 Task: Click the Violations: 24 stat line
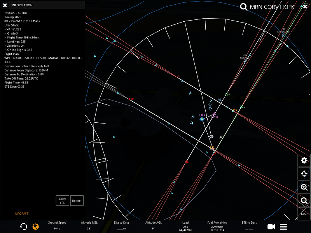pos(14,46)
